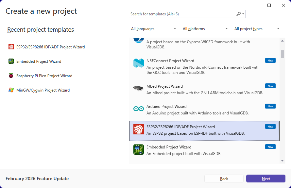
Task: Click the NRFConnect Project Wizard icon
Action: 139,63
